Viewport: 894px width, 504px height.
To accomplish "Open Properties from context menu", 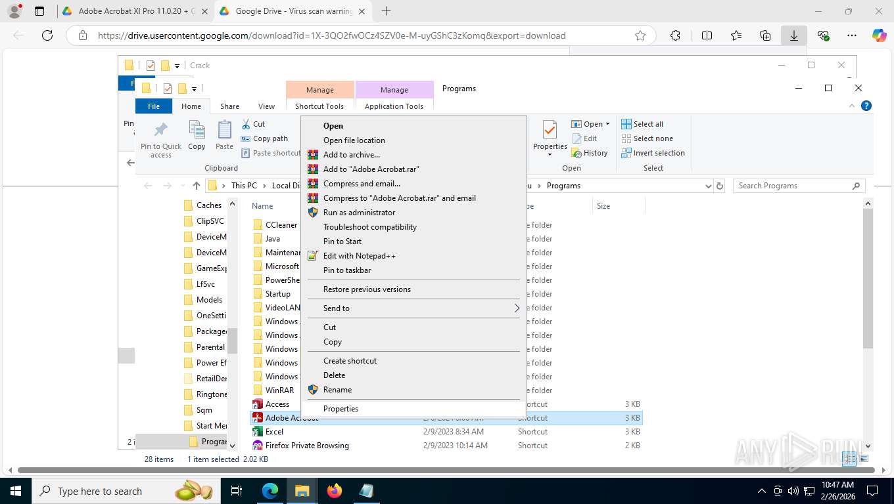I will 414,409.
